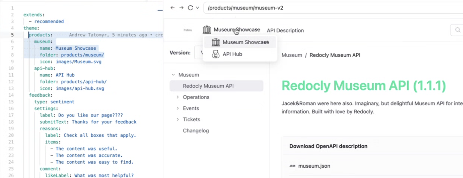Click 'submitText: Thanks for your feedback' line

(x=88, y=122)
